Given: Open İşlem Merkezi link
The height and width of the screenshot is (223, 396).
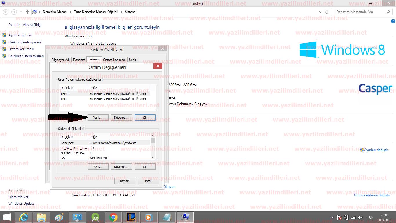Looking at the screenshot, I should (19, 197).
